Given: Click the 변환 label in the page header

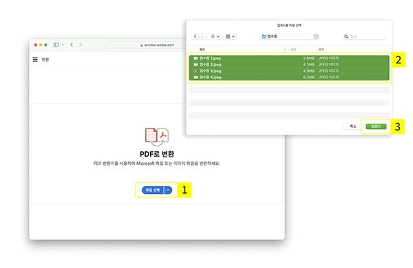Looking at the screenshot, I should tap(45, 59).
